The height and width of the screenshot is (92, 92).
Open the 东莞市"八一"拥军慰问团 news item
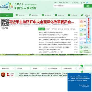[50, 50]
